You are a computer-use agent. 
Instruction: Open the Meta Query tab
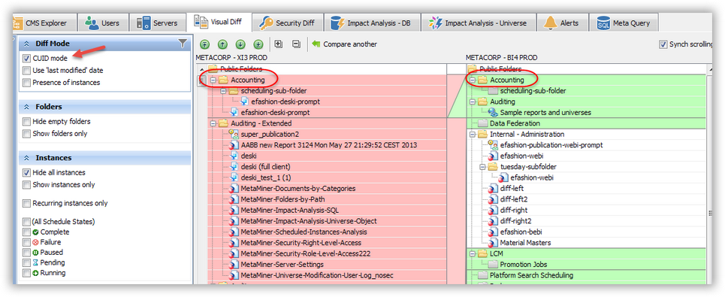pyautogui.click(x=624, y=23)
